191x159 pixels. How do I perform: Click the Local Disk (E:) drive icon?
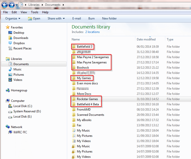point(10,117)
